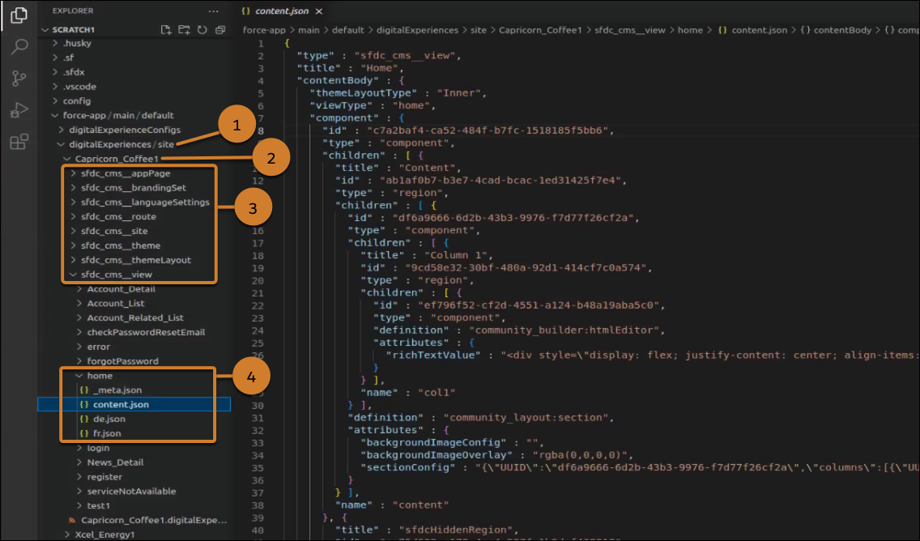
Task: Click the "themeLayoutType" key in editor
Action: (x=363, y=92)
